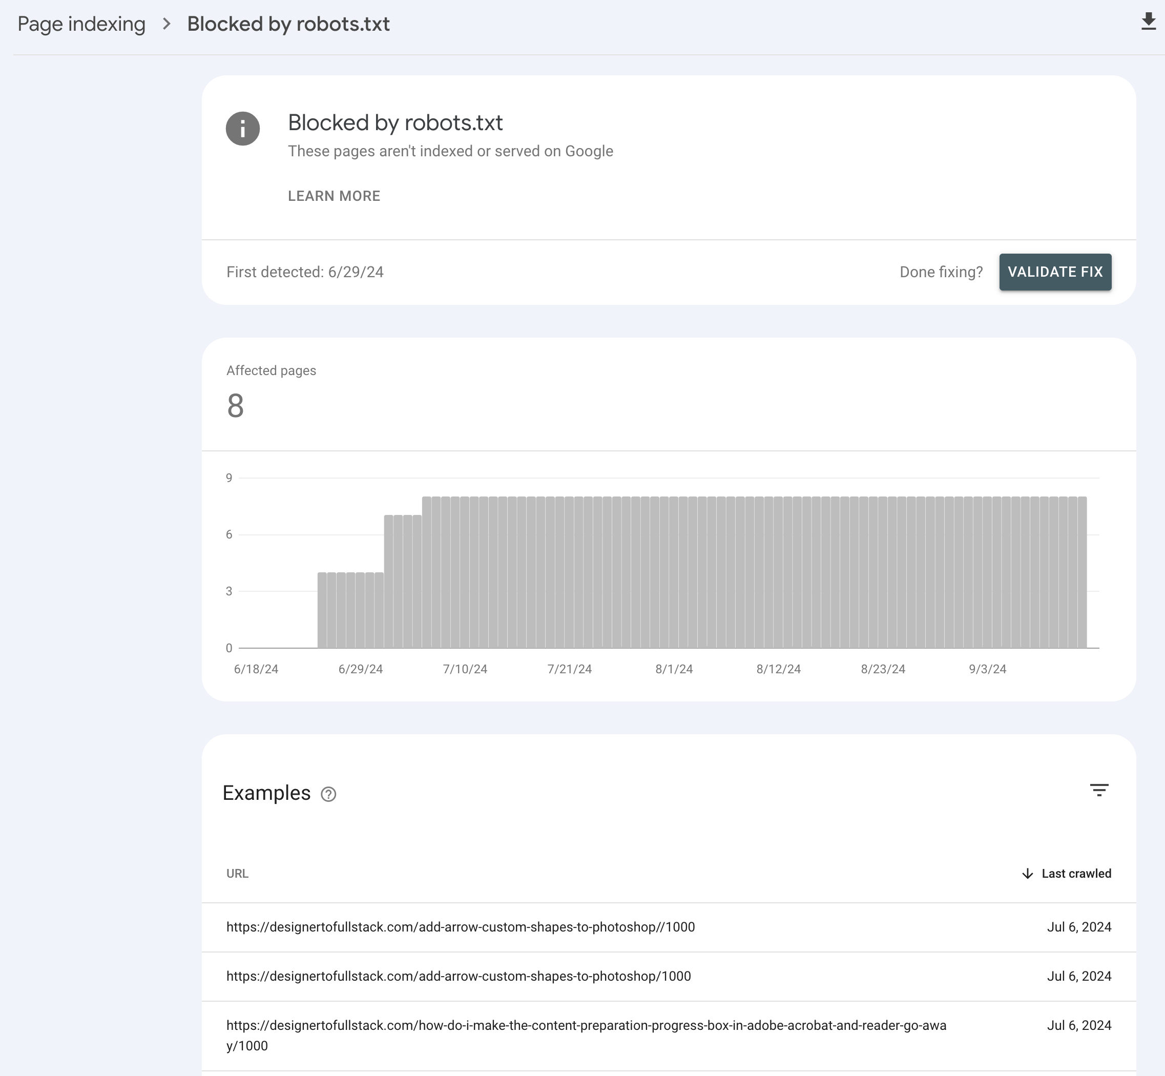Select the add-arrow-custom-shapes-to-photoshop/1000 URL row
Screen dimensions: 1165x1076
coord(669,977)
